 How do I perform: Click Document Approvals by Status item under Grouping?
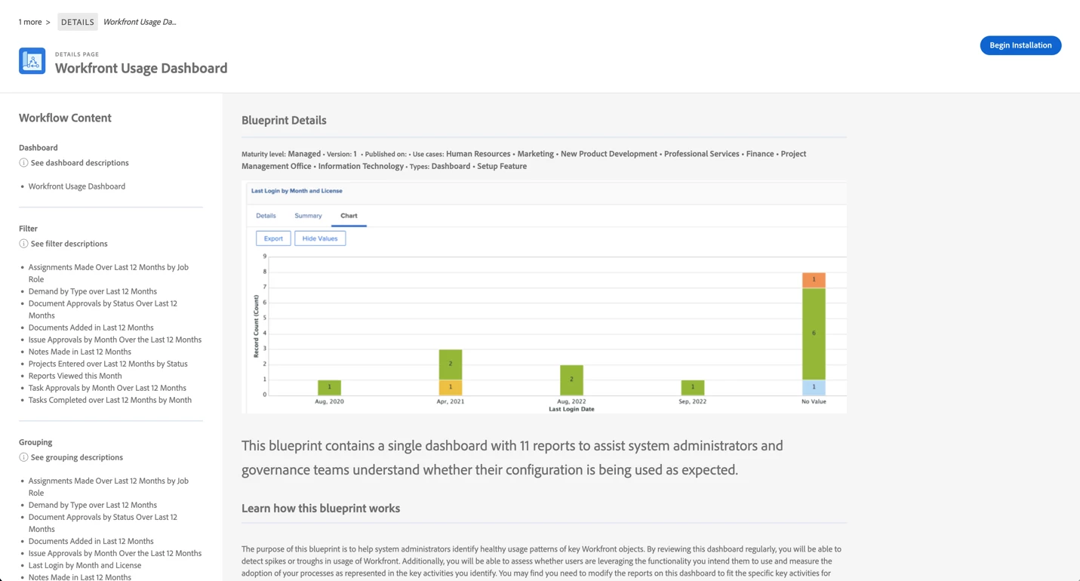coord(103,523)
